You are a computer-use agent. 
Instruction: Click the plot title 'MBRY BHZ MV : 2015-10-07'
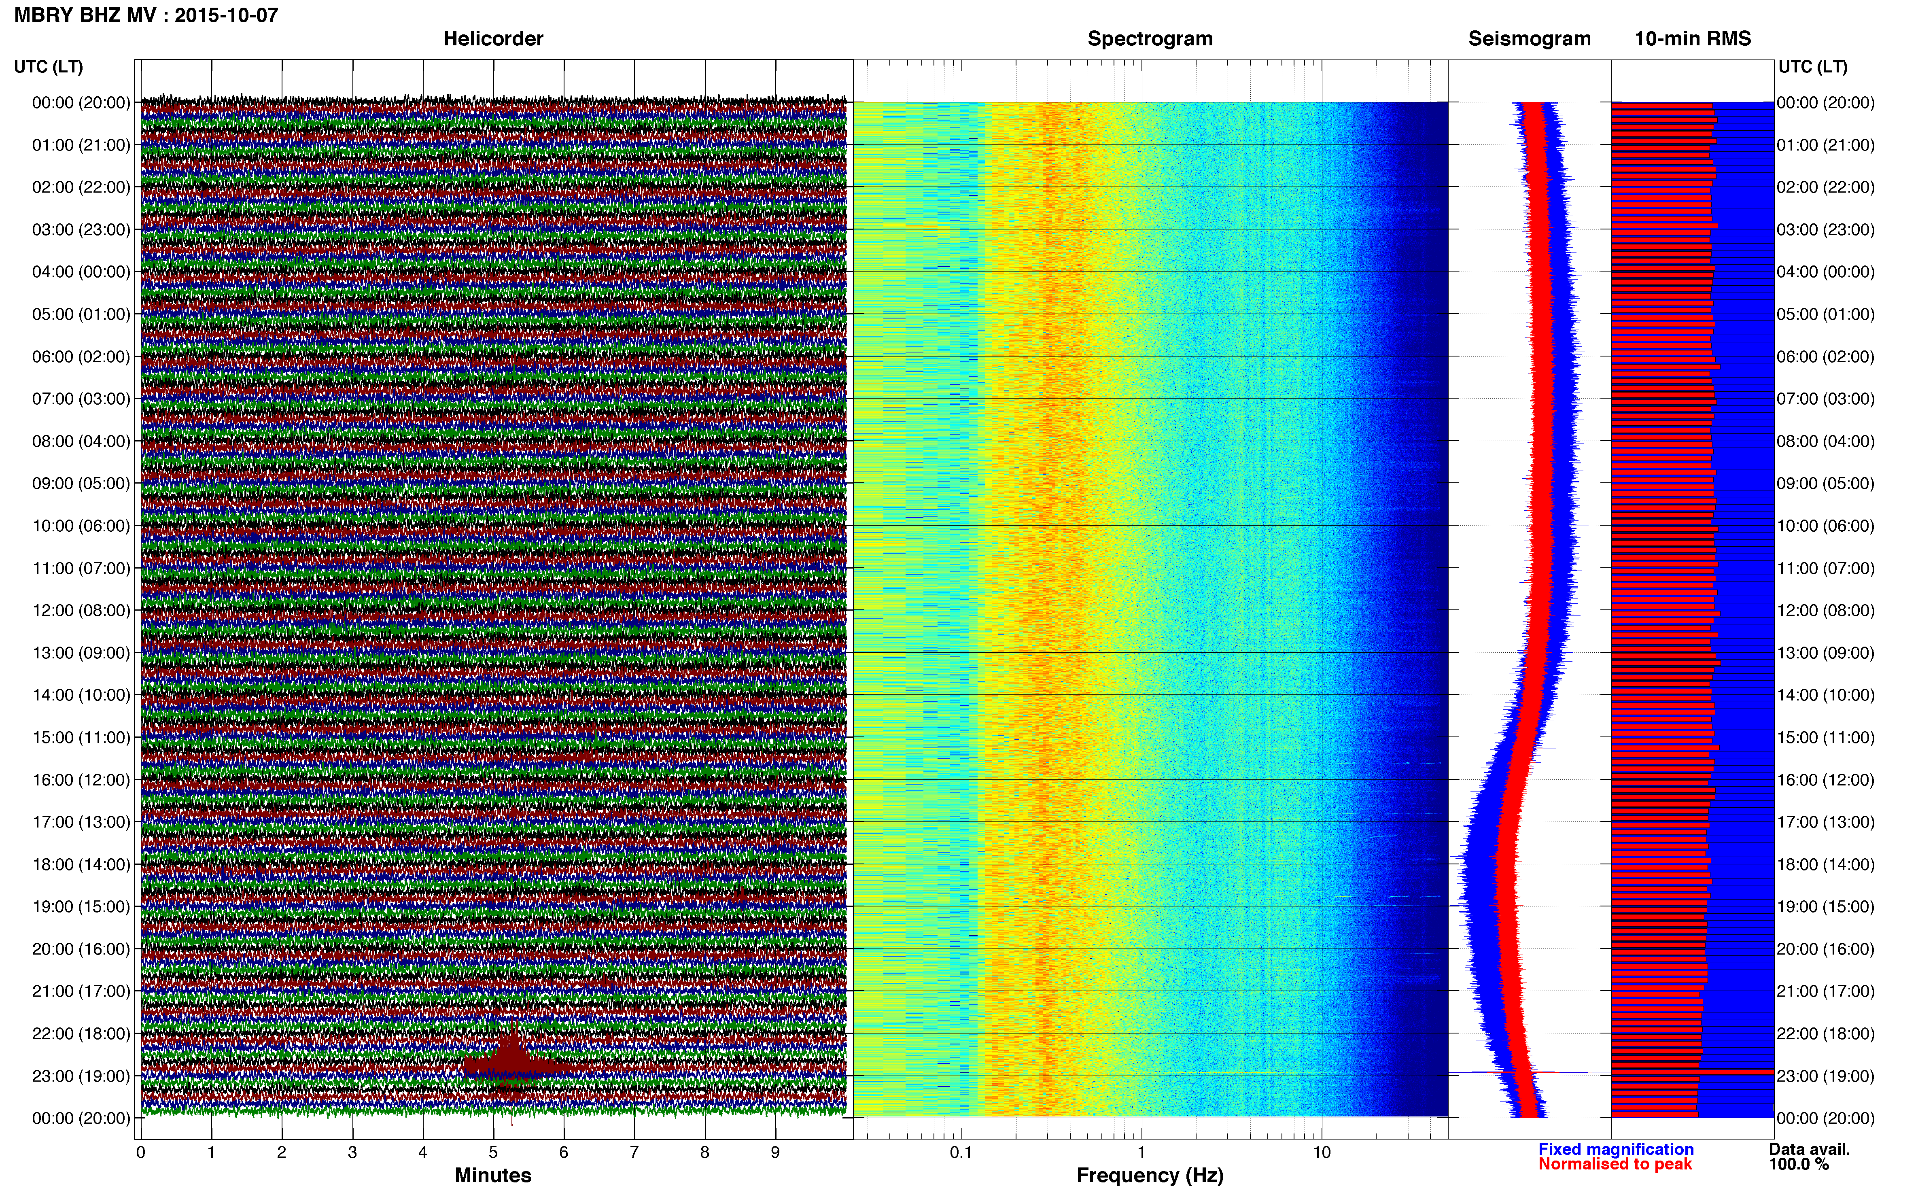coord(146,15)
